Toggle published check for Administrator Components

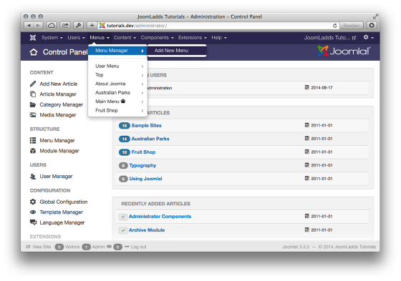pyautogui.click(x=123, y=217)
